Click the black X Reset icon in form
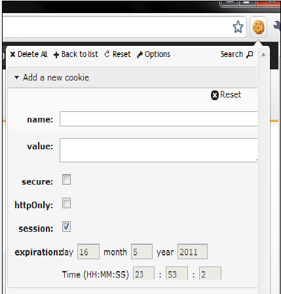 click(215, 95)
